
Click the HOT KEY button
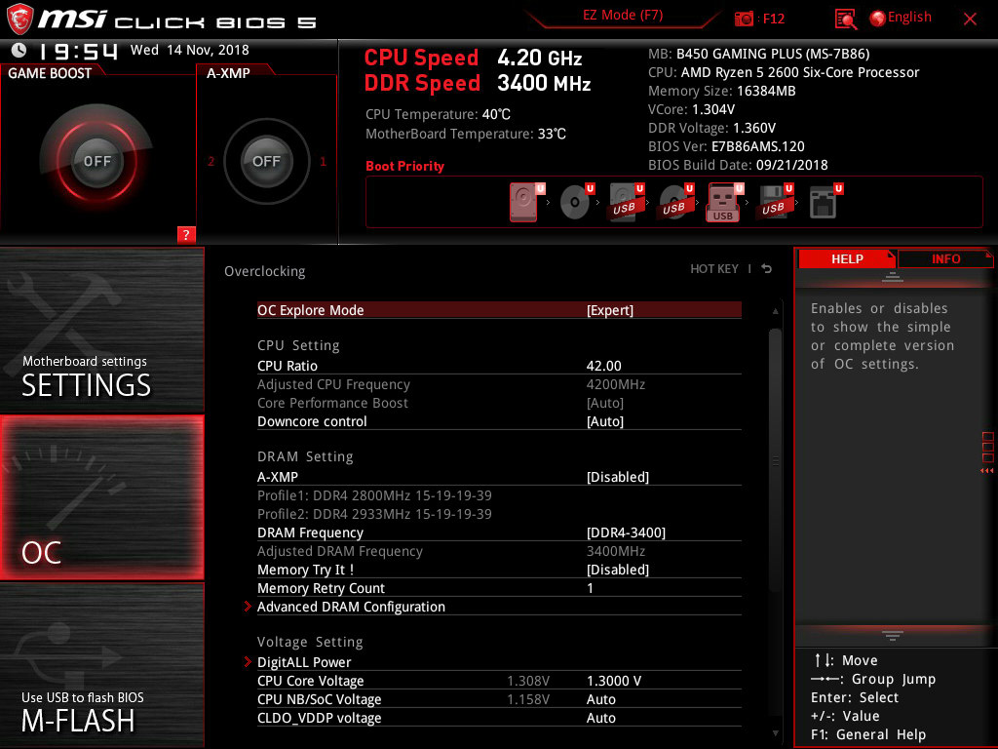click(714, 269)
